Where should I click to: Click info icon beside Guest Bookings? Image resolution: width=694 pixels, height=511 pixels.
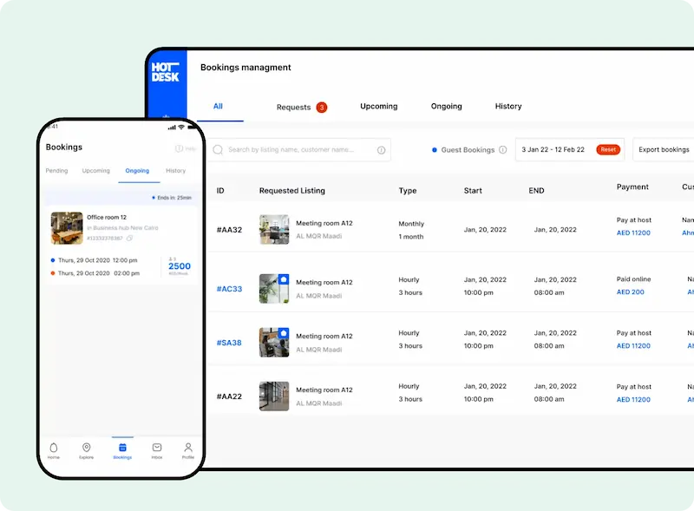[502, 150]
